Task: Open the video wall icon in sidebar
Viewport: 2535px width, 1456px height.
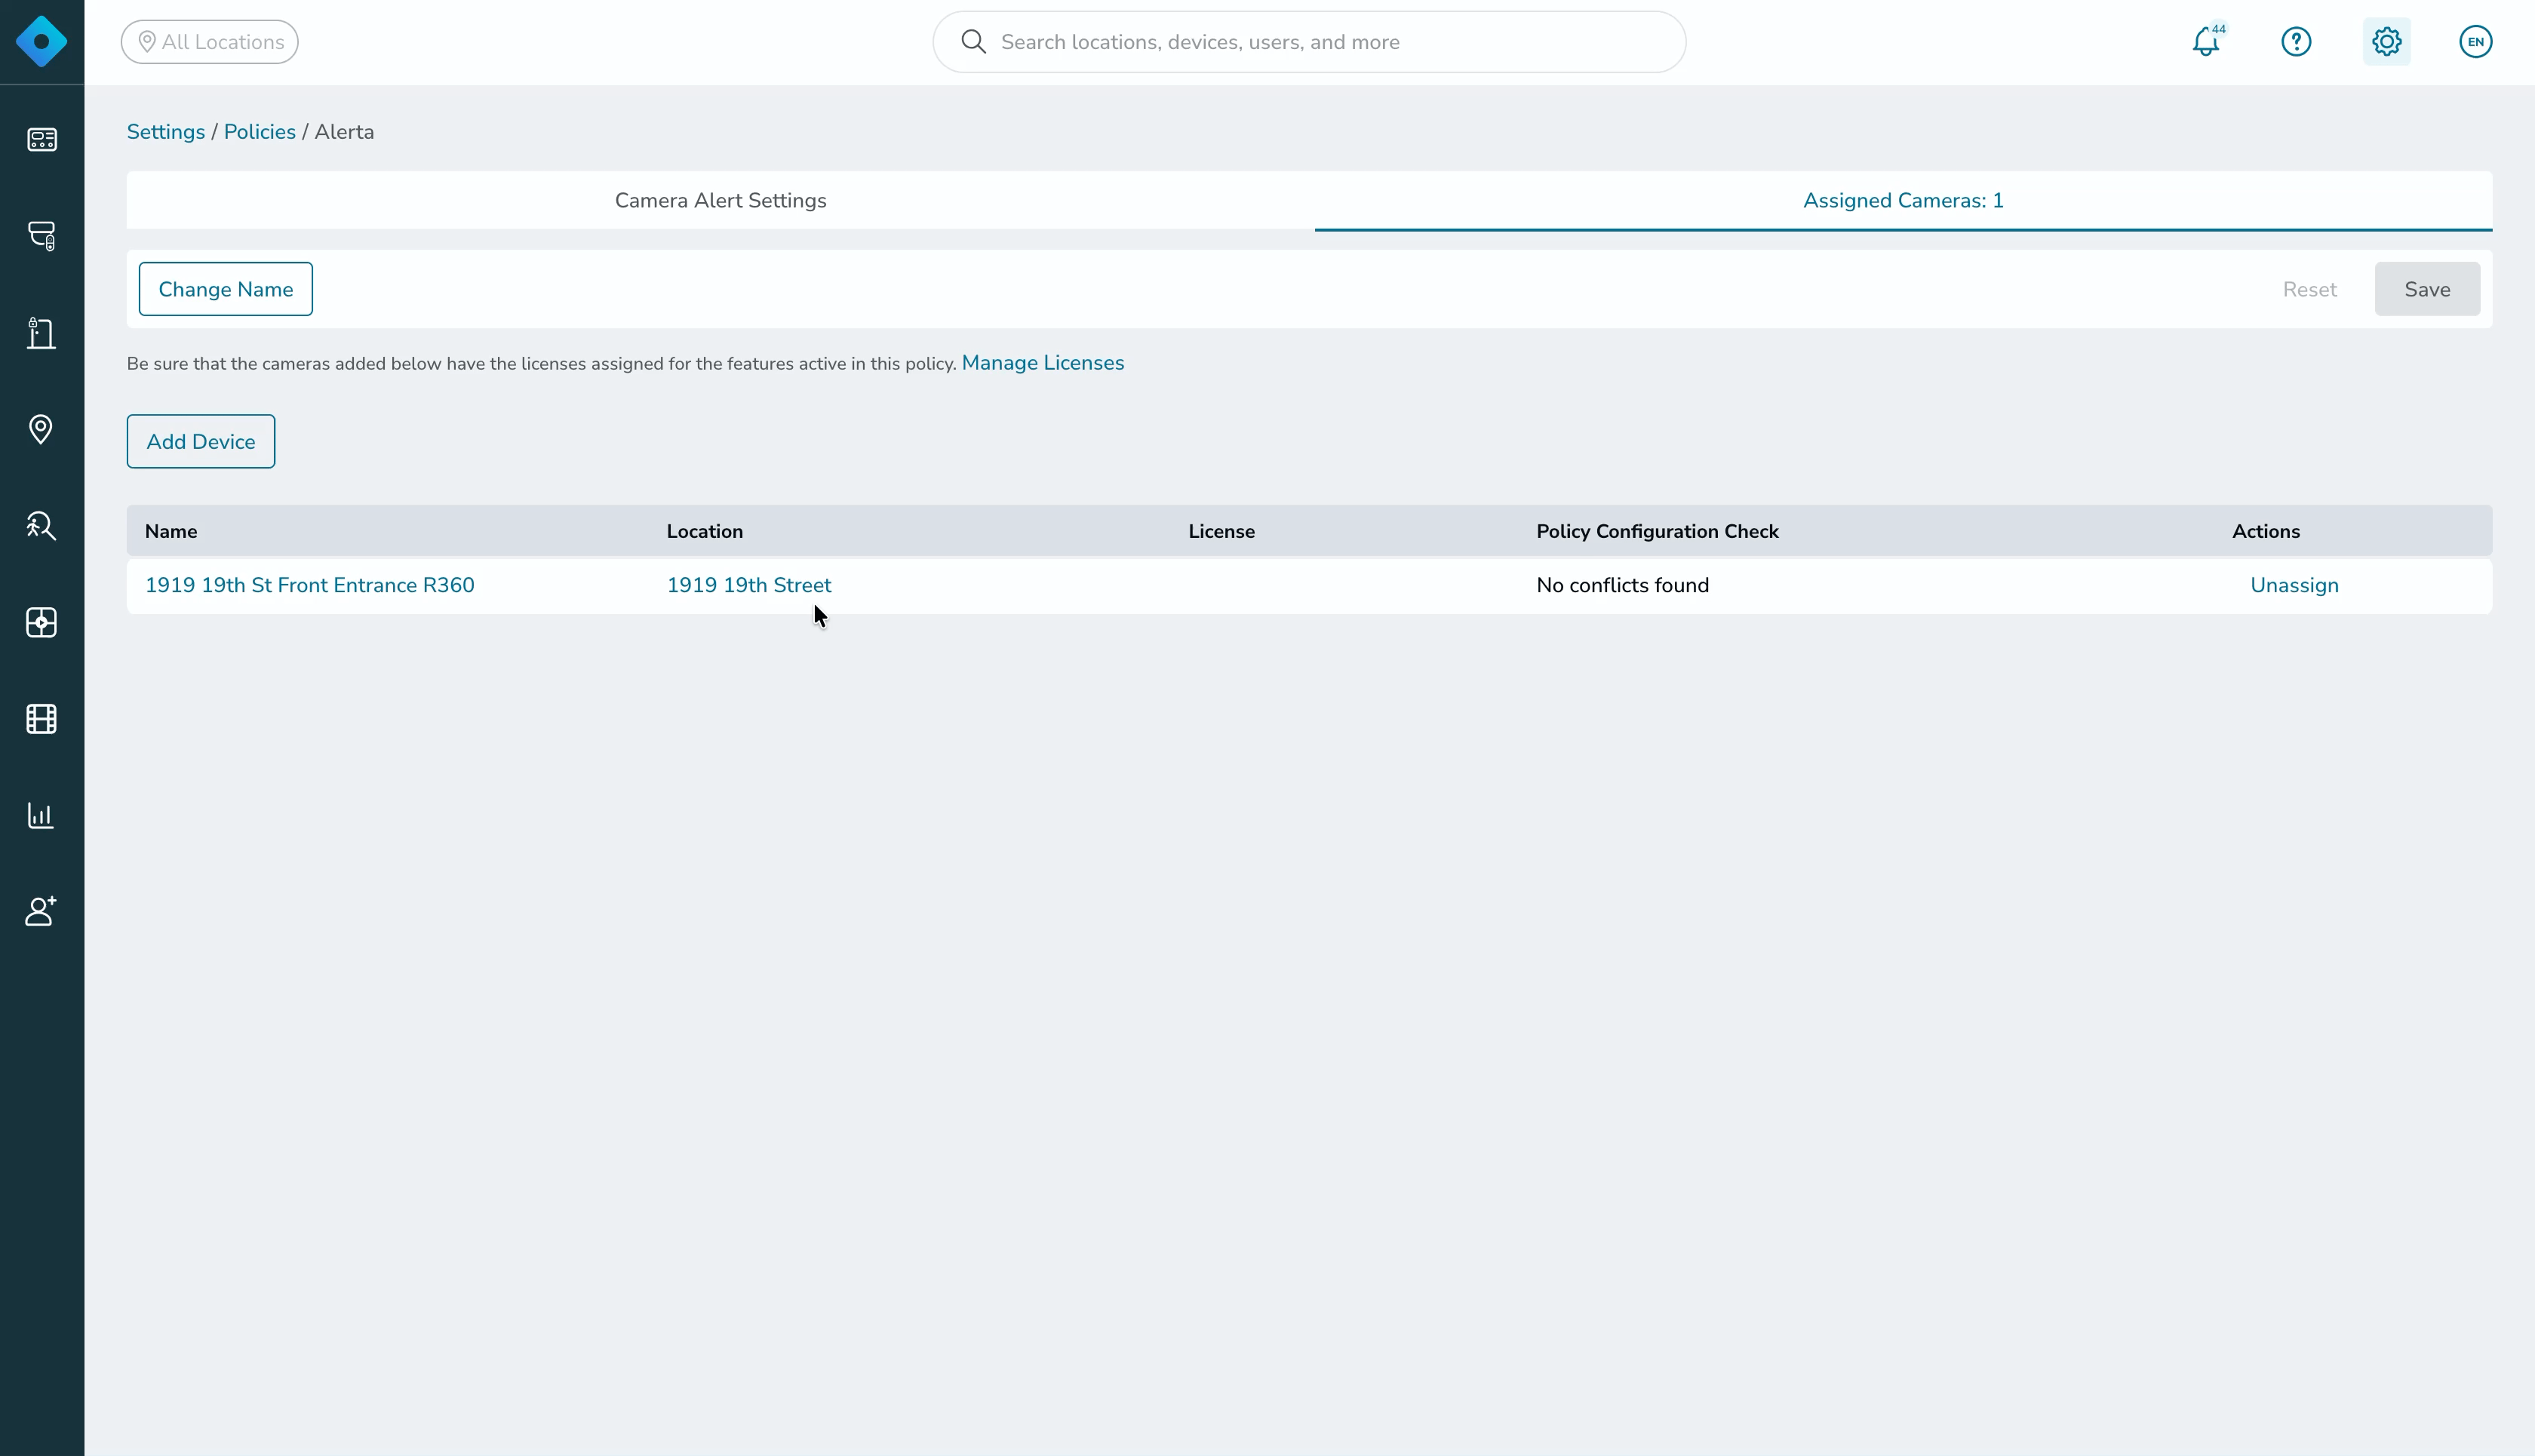Action: (x=41, y=623)
